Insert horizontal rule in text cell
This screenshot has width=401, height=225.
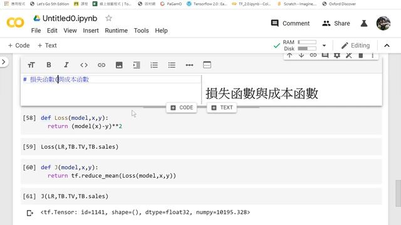pos(189,65)
